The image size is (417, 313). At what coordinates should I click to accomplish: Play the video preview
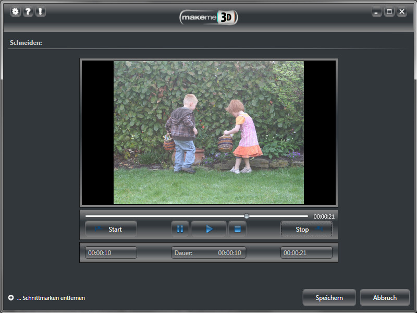(208, 228)
